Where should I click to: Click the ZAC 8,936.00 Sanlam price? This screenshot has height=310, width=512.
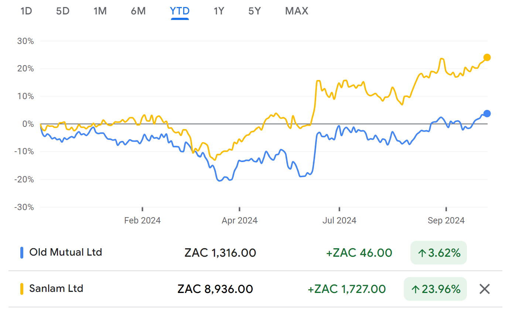click(215, 289)
